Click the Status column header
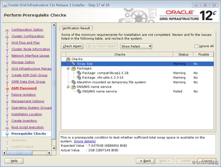This screenshot has width=221, height=167. coord(183,54)
